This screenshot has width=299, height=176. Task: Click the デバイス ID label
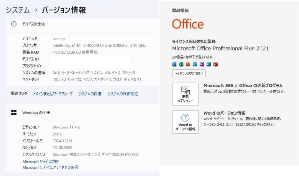[30, 59]
